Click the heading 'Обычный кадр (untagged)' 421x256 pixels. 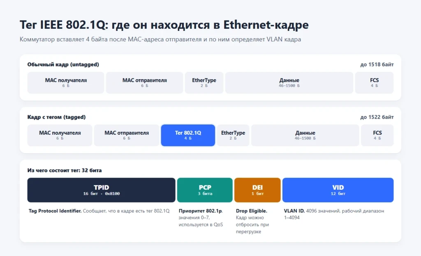tap(63, 65)
